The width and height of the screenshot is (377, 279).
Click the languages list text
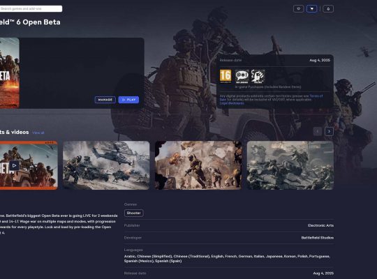(227, 259)
